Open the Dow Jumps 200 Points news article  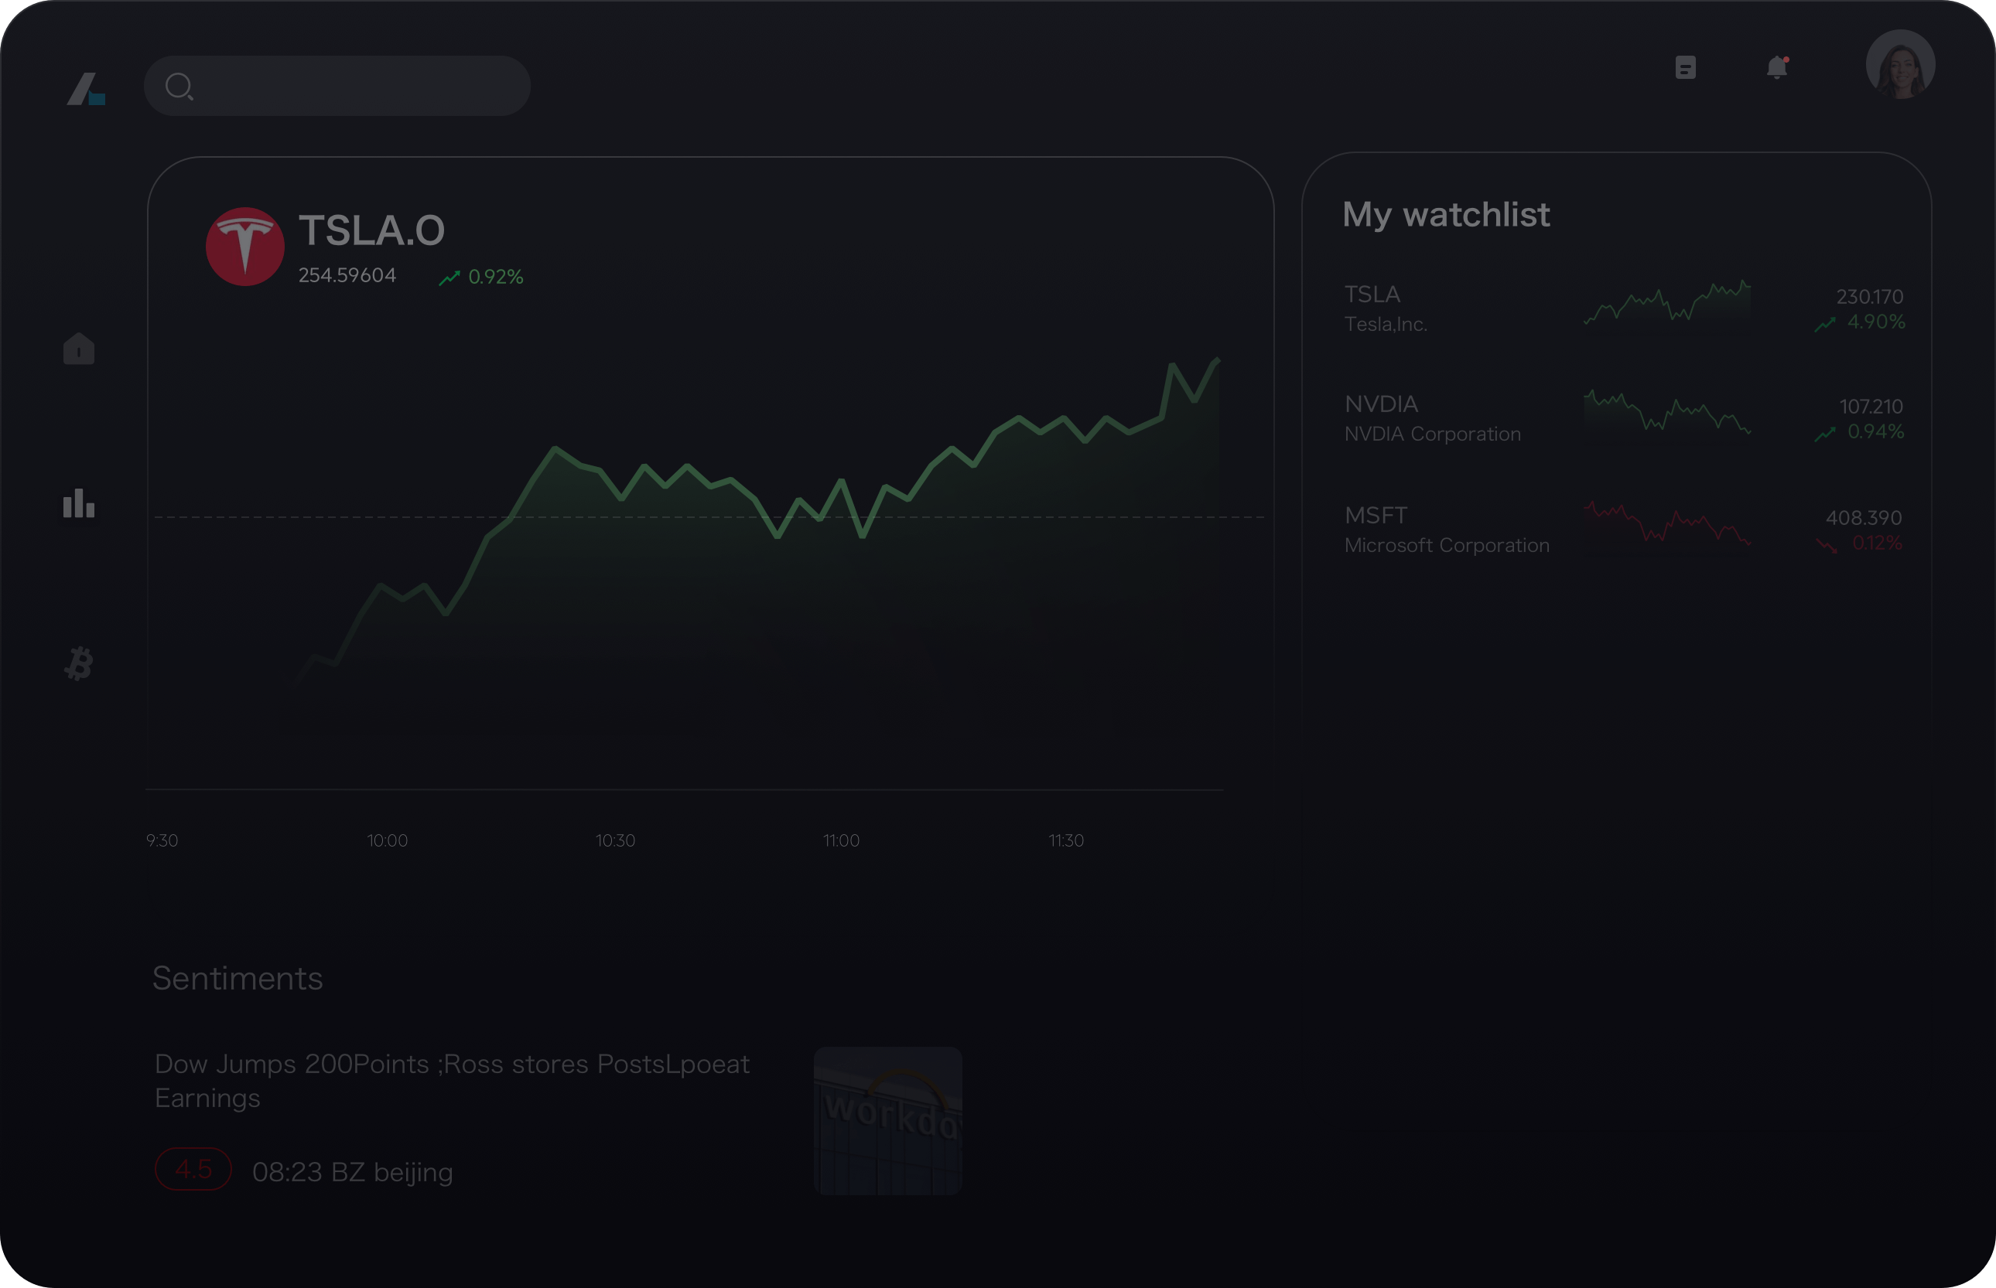pos(452,1081)
